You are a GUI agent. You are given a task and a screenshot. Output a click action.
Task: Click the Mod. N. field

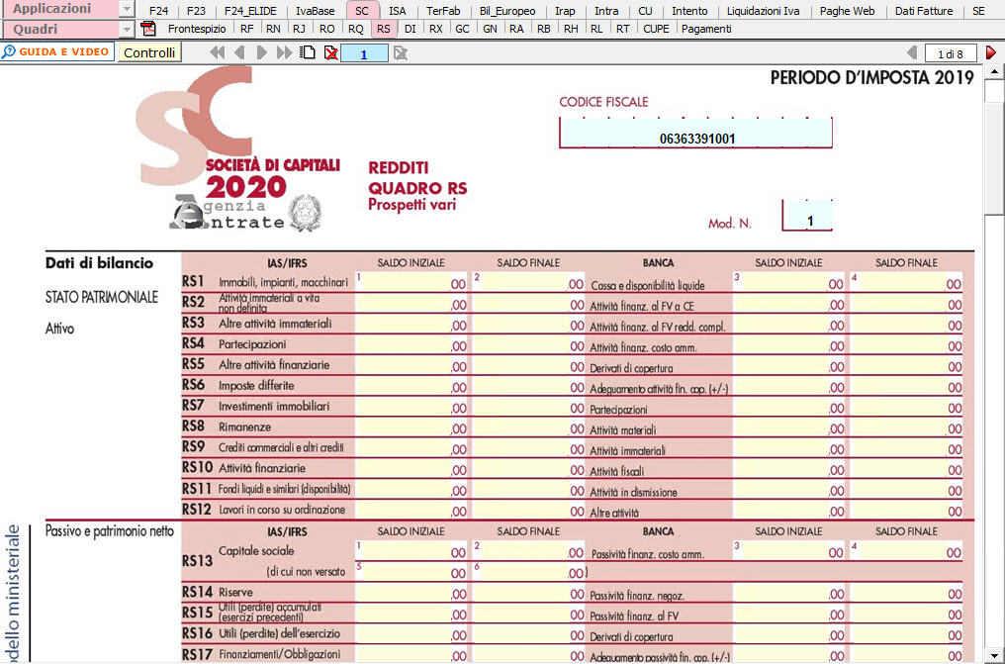pos(807,216)
